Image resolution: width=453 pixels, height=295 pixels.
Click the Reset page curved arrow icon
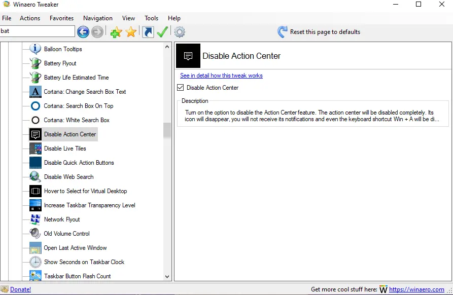coord(282,32)
